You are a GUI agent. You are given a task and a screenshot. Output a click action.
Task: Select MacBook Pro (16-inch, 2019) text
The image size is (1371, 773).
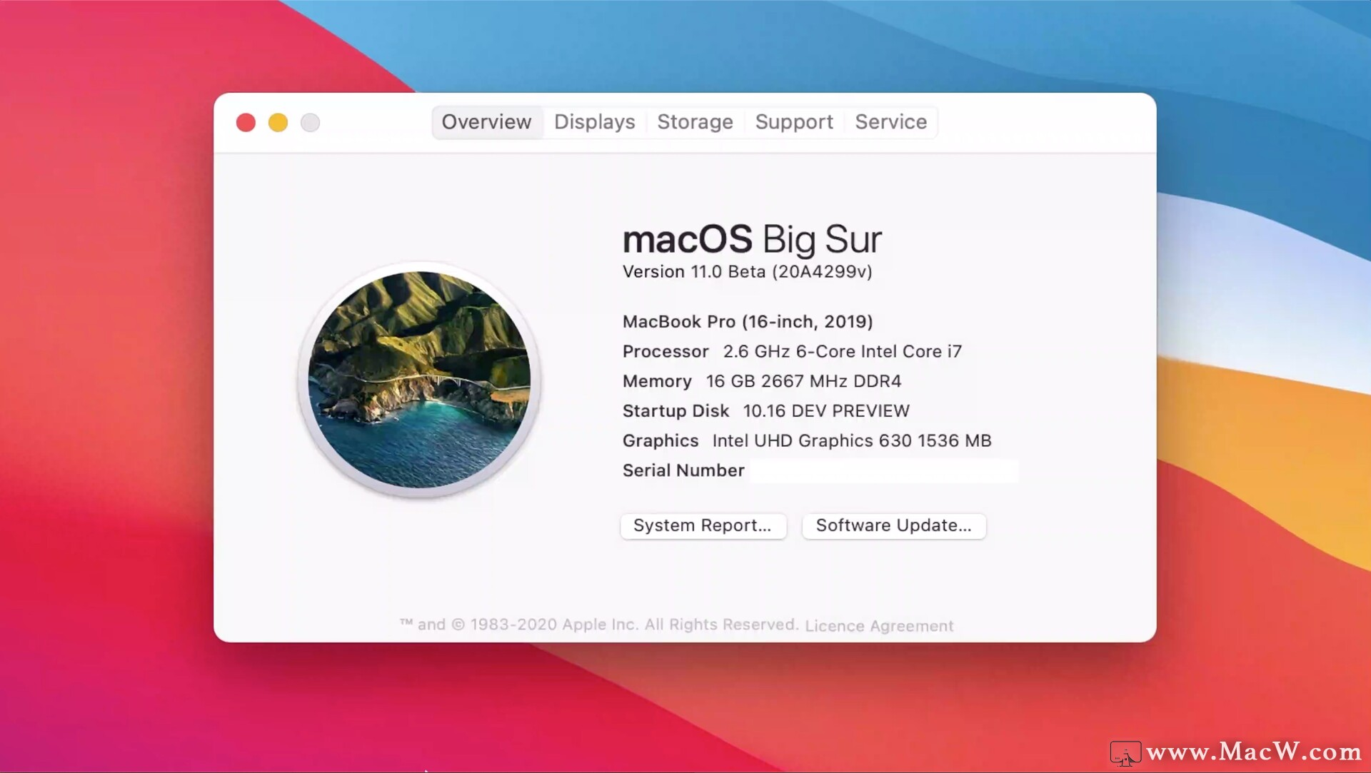click(x=748, y=322)
